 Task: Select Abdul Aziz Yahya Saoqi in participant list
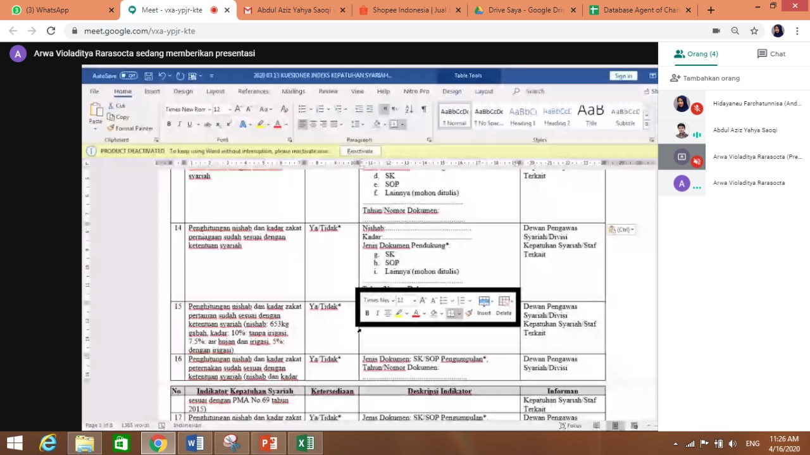pyautogui.click(x=744, y=130)
